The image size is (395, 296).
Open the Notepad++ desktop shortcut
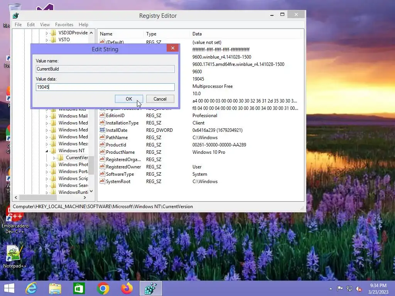(x=14, y=256)
